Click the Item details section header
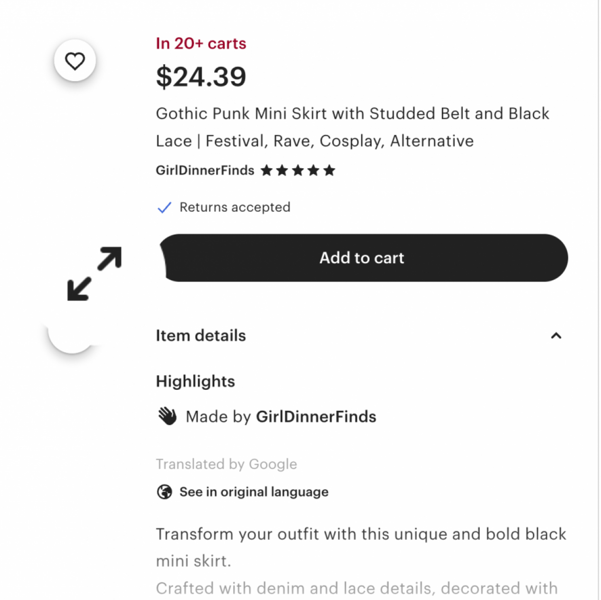601x600 pixels. pyautogui.click(x=201, y=336)
